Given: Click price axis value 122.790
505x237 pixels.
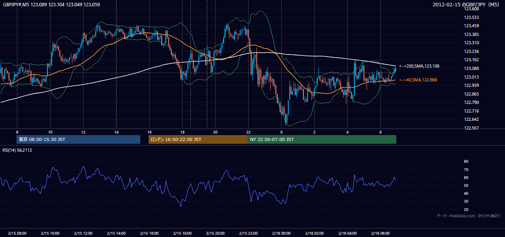Looking at the screenshot, I should click(x=471, y=102).
